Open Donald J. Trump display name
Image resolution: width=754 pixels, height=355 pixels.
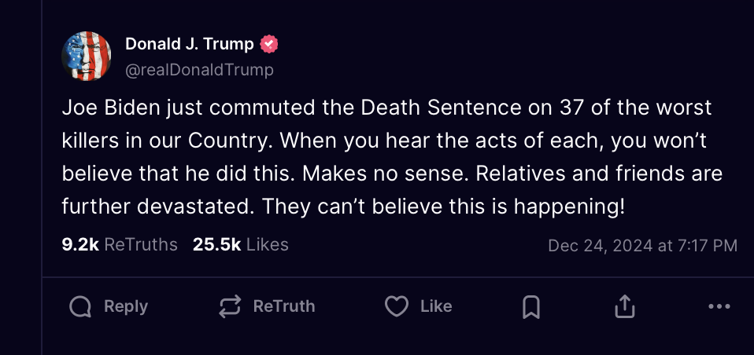[190, 45]
